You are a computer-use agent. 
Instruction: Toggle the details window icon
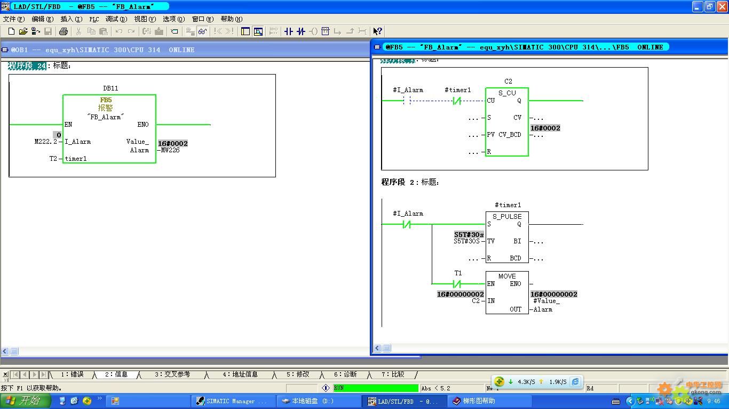coord(258,31)
